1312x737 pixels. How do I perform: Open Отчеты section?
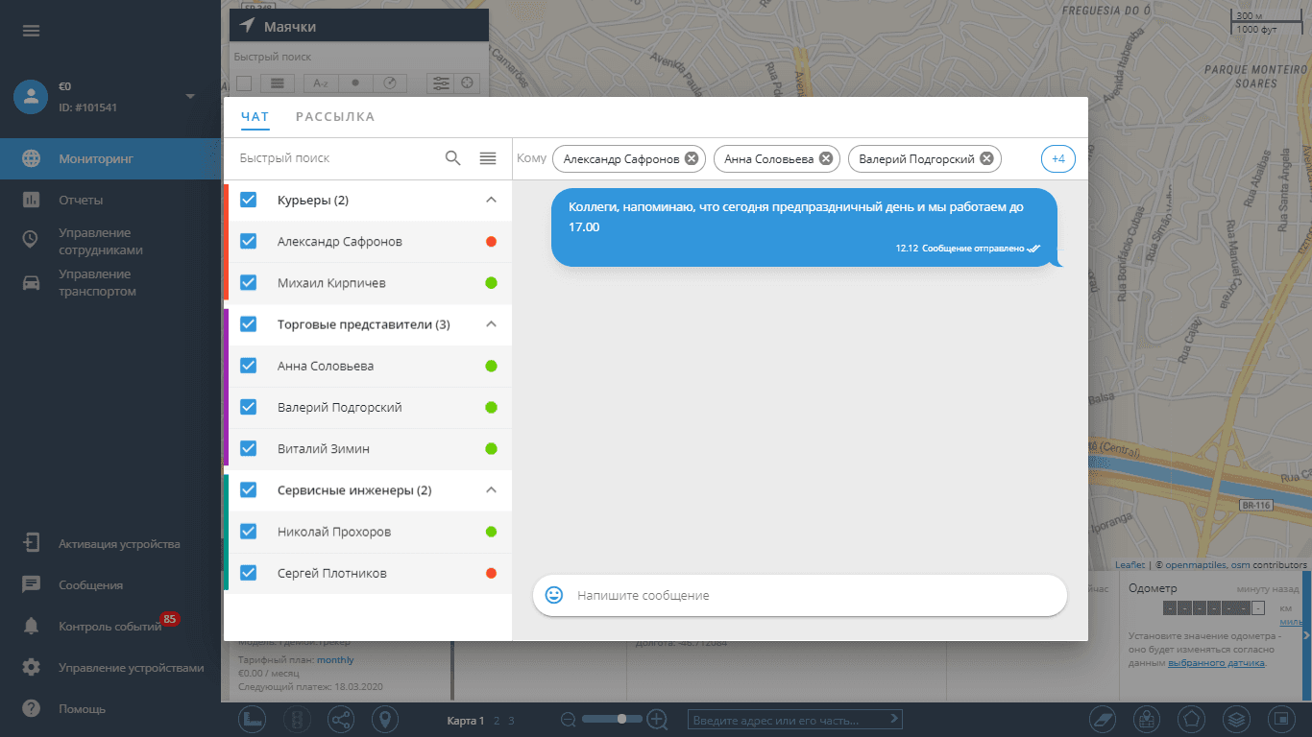pyautogui.click(x=110, y=200)
